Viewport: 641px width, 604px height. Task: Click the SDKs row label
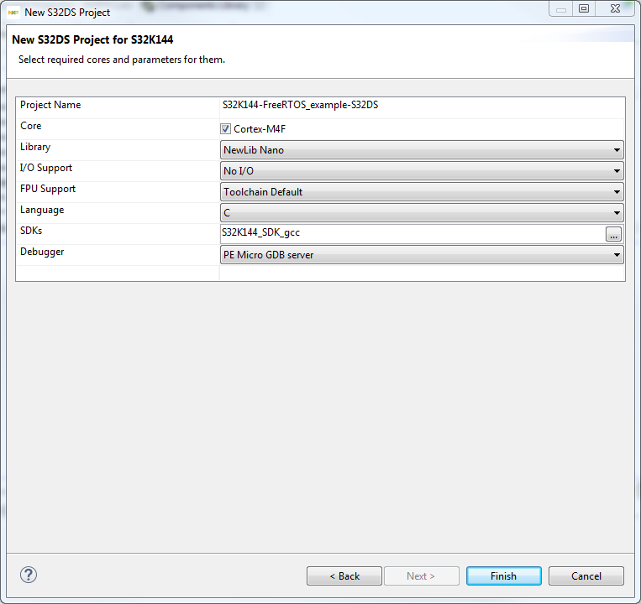click(31, 231)
